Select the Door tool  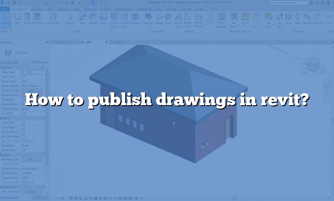pos(27,19)
